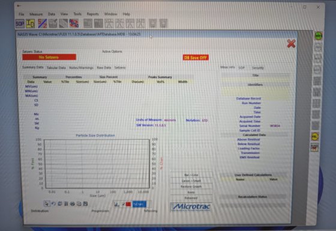
Task: Click the SW Version label
Action: tap(145, 125)
